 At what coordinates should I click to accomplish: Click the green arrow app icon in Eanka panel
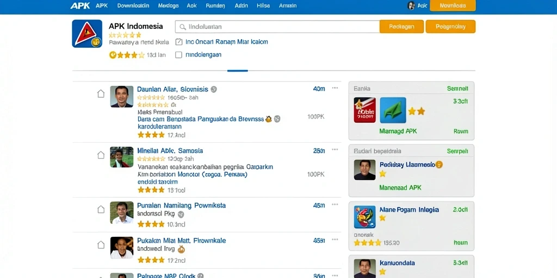(393, 110)
